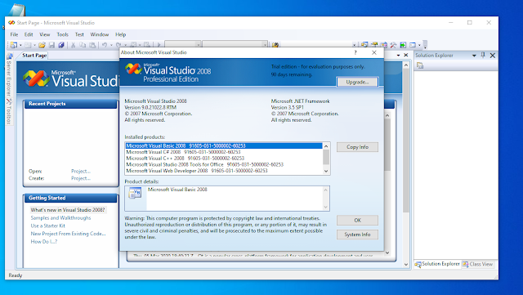This screenshot has width=523, height=295.
Task: Click OK in the About dialog
Action: [x=357, y=221]
